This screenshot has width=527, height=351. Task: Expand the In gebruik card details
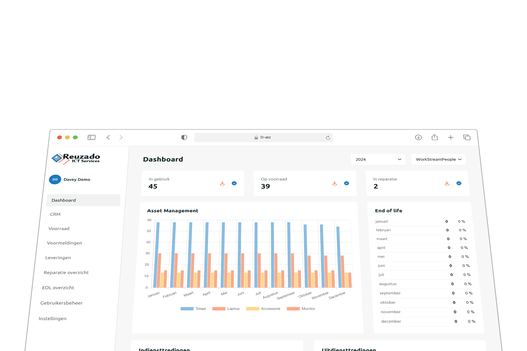(x=234, y=183)
